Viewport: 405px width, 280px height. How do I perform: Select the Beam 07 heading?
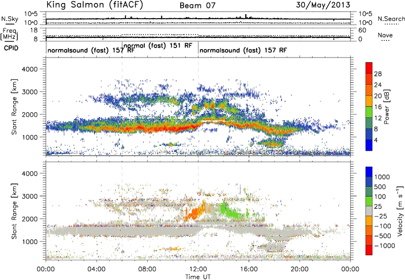[197, 6]
